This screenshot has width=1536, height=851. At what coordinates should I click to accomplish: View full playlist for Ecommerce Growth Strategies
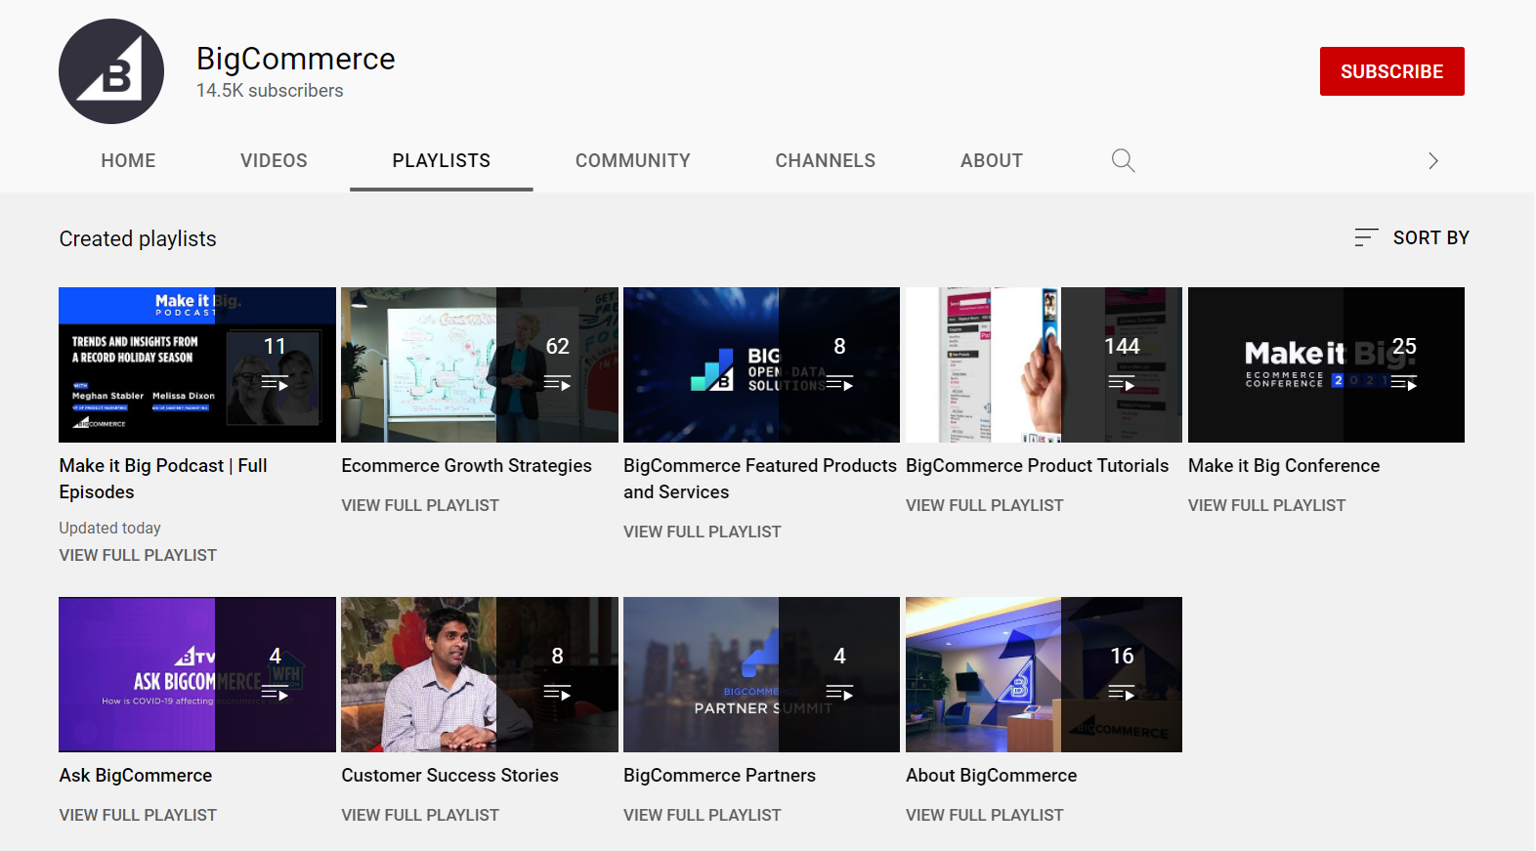click(x=420, y=505)
